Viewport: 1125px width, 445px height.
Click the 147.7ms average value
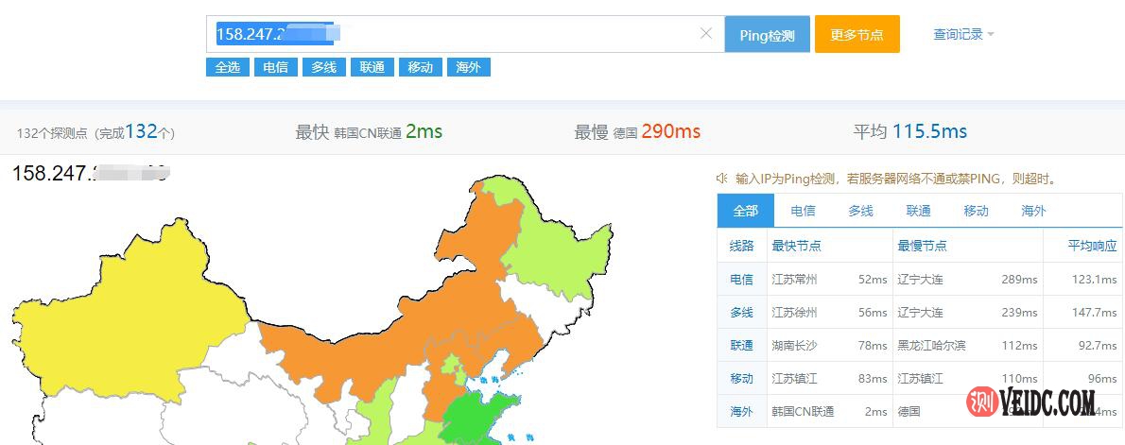pos(1094,313)
